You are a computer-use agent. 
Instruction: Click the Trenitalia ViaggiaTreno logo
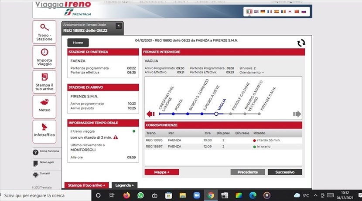tap(63, 8)
